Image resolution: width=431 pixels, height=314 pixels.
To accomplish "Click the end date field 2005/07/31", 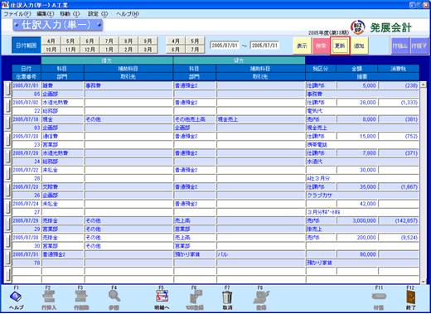I will pyautogui.click(x=264, y=46).
